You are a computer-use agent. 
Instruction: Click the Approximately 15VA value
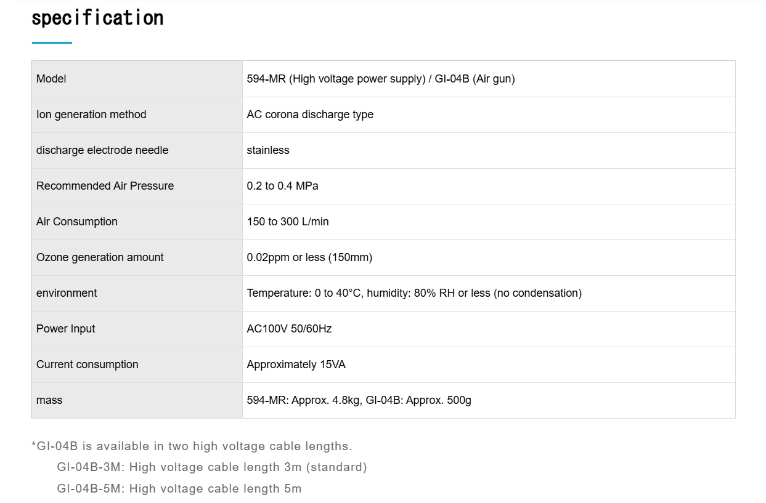[296, 364]
